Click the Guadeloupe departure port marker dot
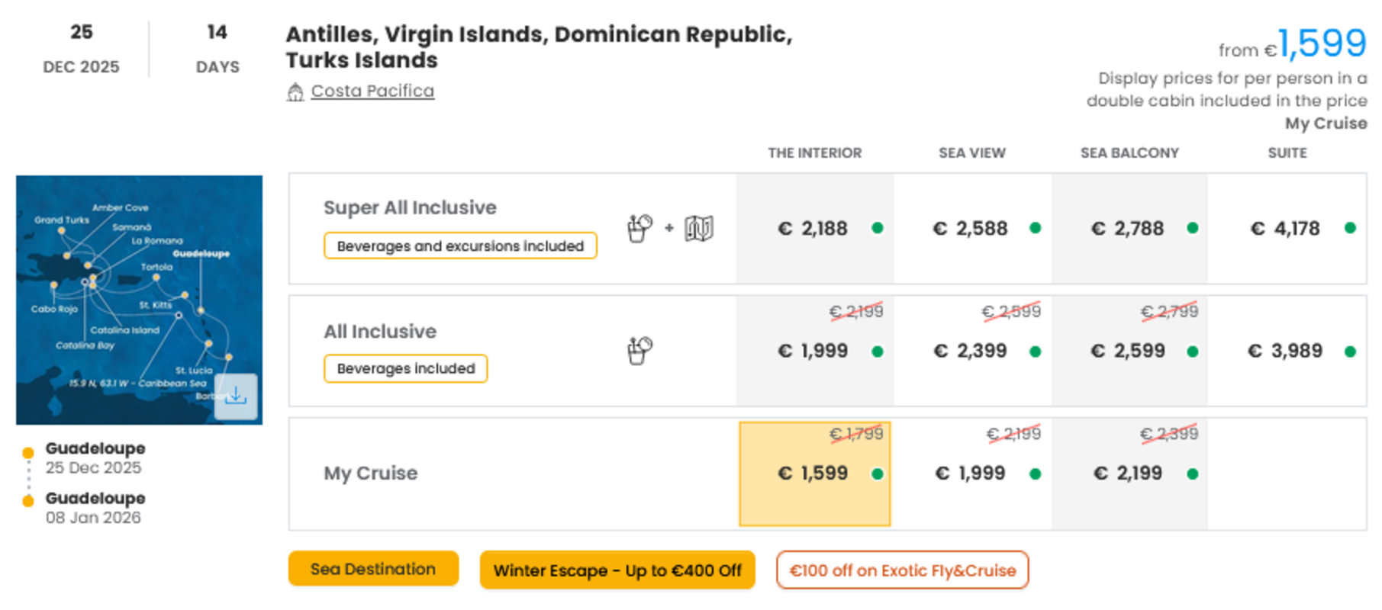The width and height of the screenshot is (1382, 610). pyautogui.click(x=28, y=453)
